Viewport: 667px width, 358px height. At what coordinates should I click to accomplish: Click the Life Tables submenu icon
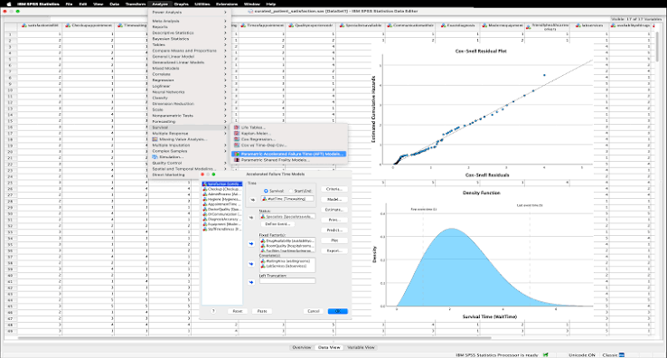pyautogui.click(x=237, y=127)
